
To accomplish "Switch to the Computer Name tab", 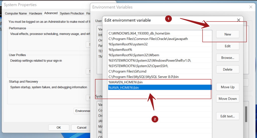I will 16,13.
